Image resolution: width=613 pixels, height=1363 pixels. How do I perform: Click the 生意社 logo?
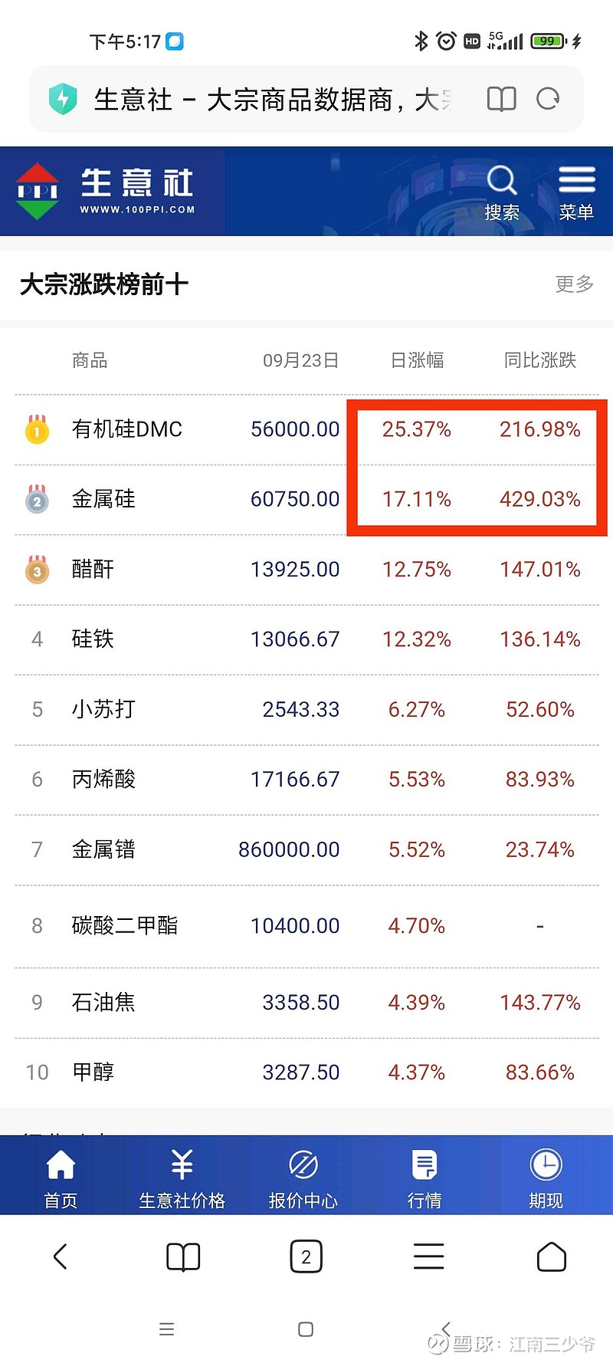coord(107,191)
